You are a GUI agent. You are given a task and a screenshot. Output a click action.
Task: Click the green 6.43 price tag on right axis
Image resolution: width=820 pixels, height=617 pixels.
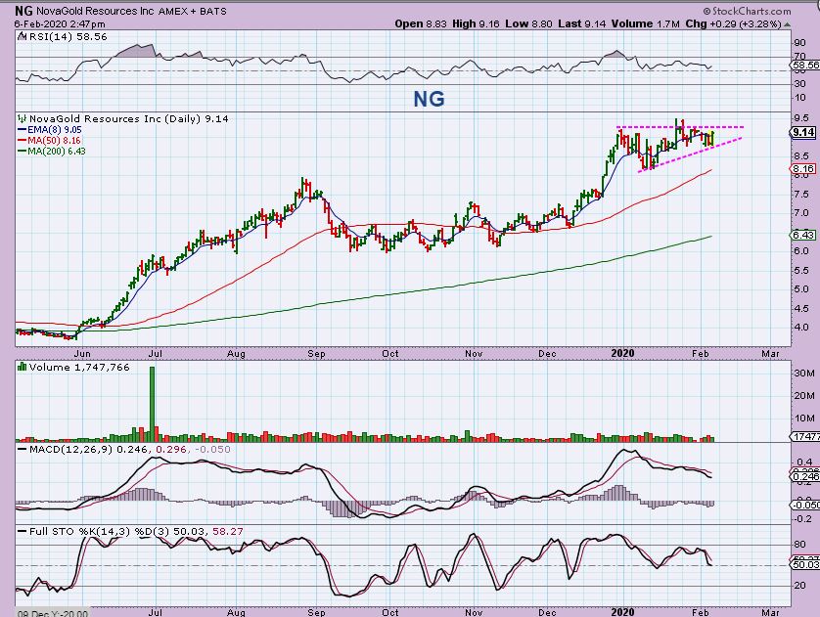pos(802,235)
